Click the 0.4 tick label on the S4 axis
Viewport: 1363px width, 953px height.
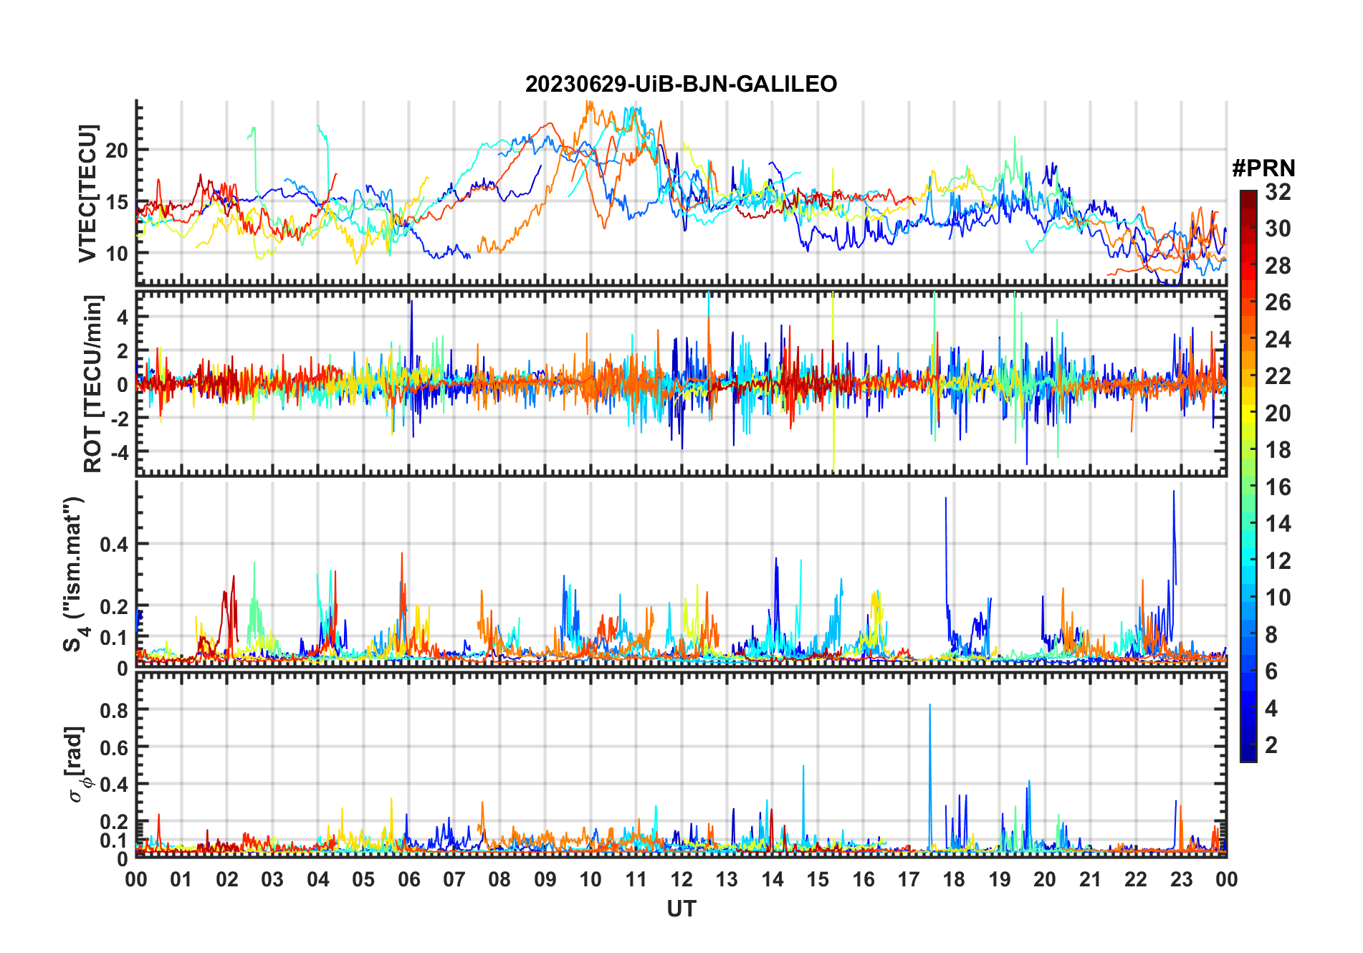[x=113, y=545]
